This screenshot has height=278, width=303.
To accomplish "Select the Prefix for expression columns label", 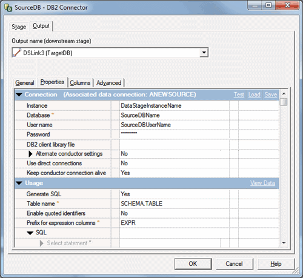I will click(x=61, y=223).
